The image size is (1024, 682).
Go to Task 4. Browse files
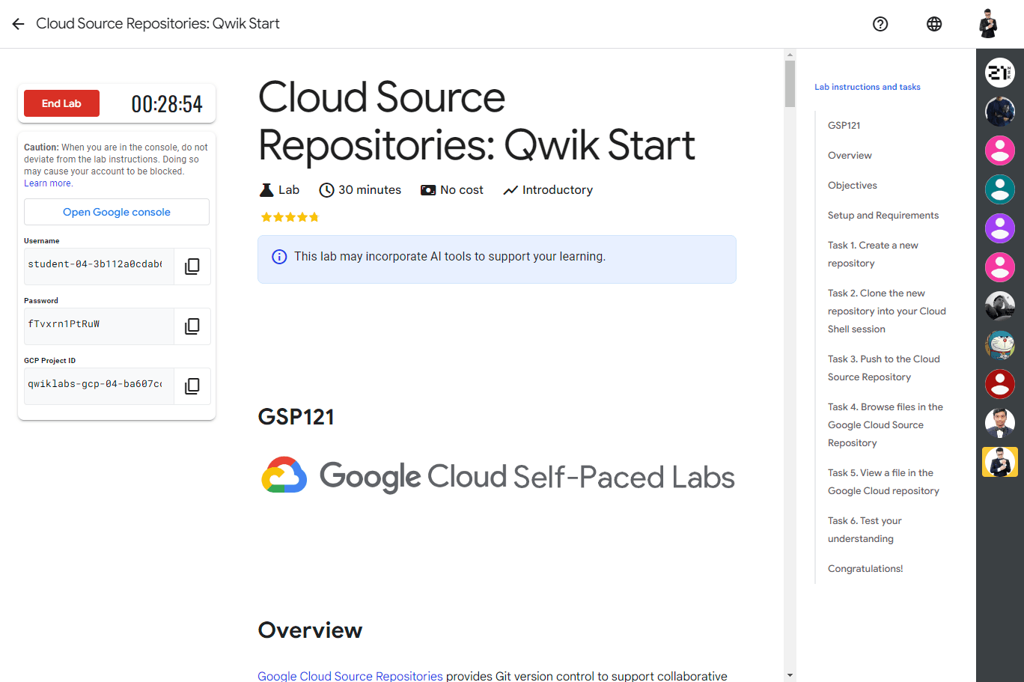click(886, 425)
